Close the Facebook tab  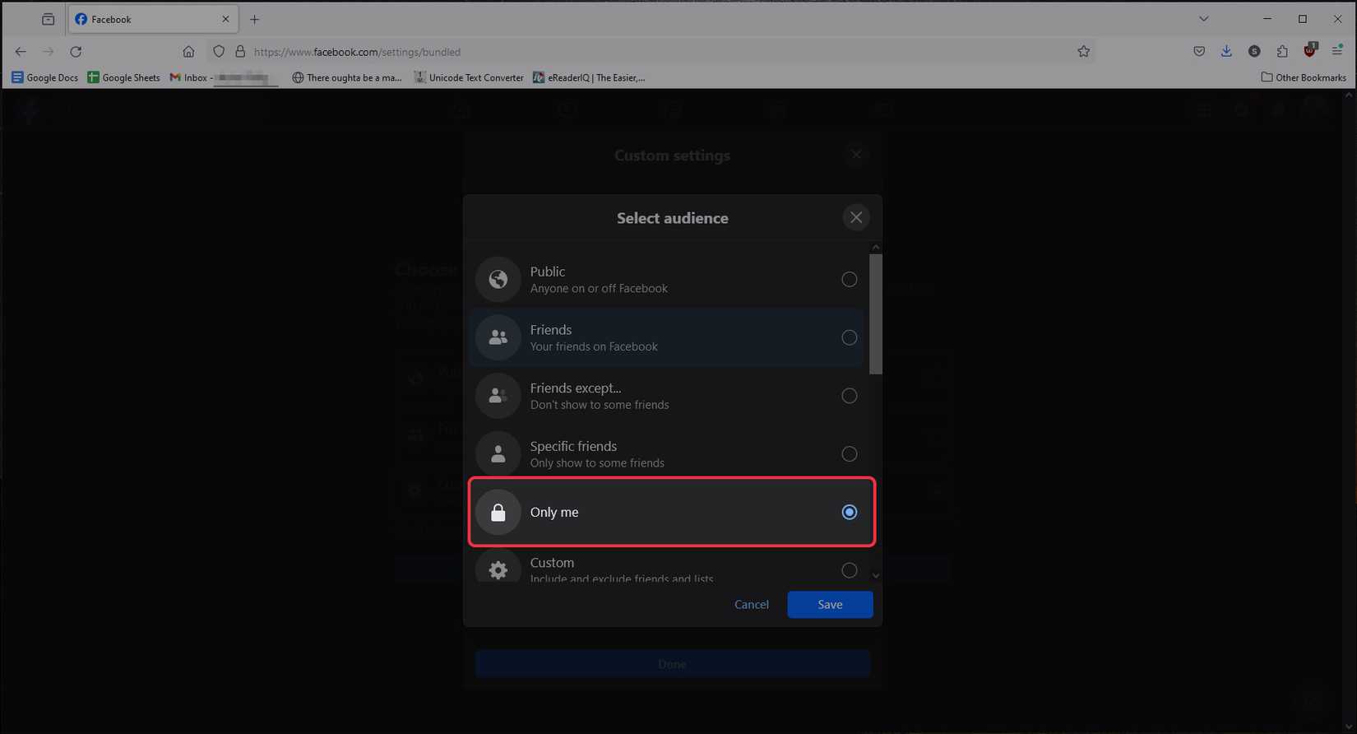(225, 19)
